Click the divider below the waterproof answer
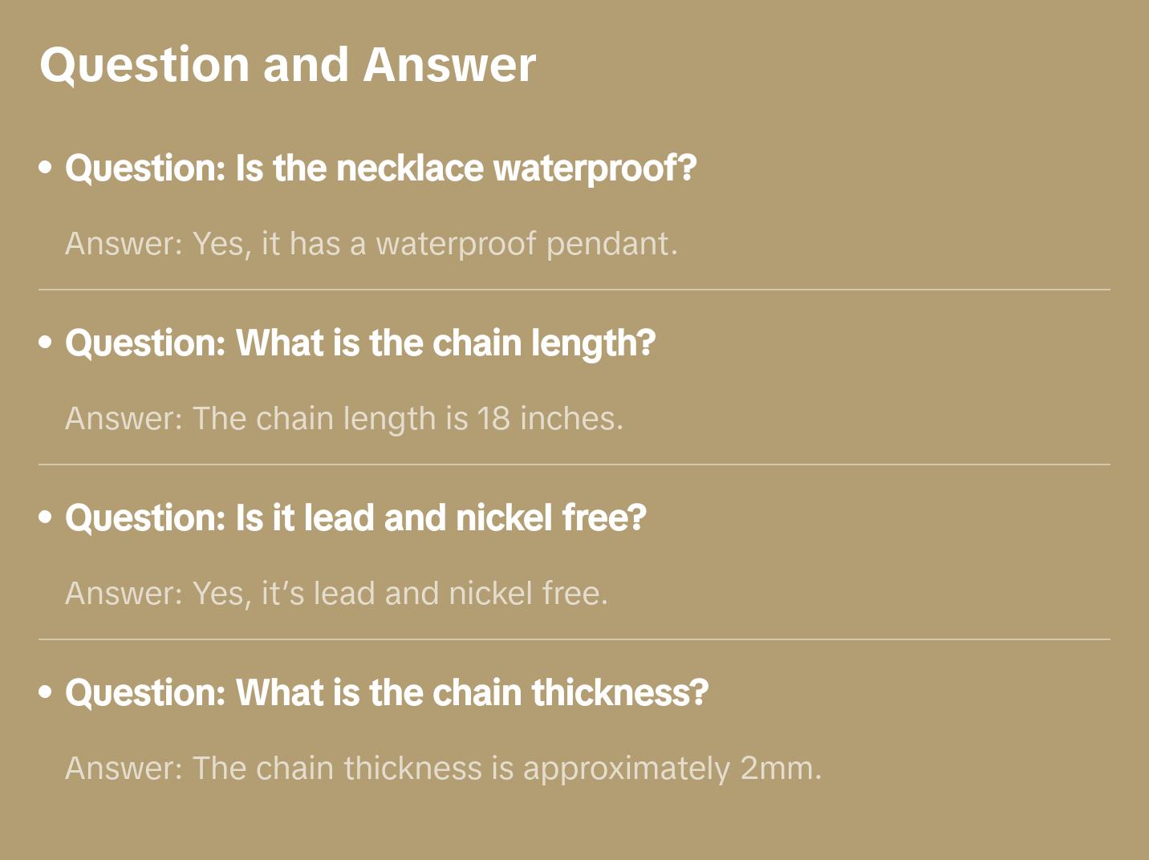1149x860 pixels. click(x=574, y=290)
